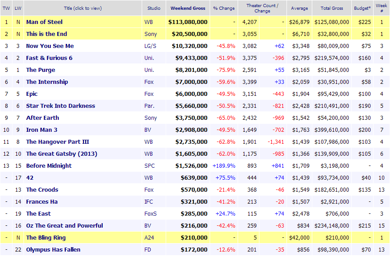The height and width of the screenshot is (256, 390).
Task: Click Fox studio in Epic row
Action: coord(149,94)
